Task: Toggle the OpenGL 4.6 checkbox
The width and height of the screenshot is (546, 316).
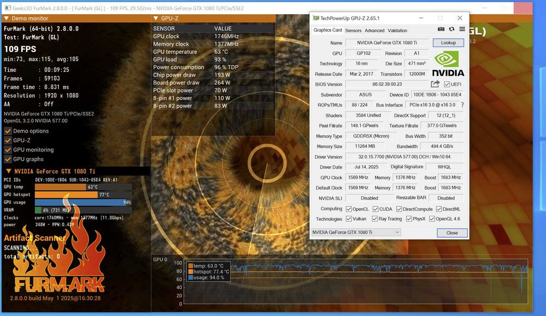Action: coord(432,218)
